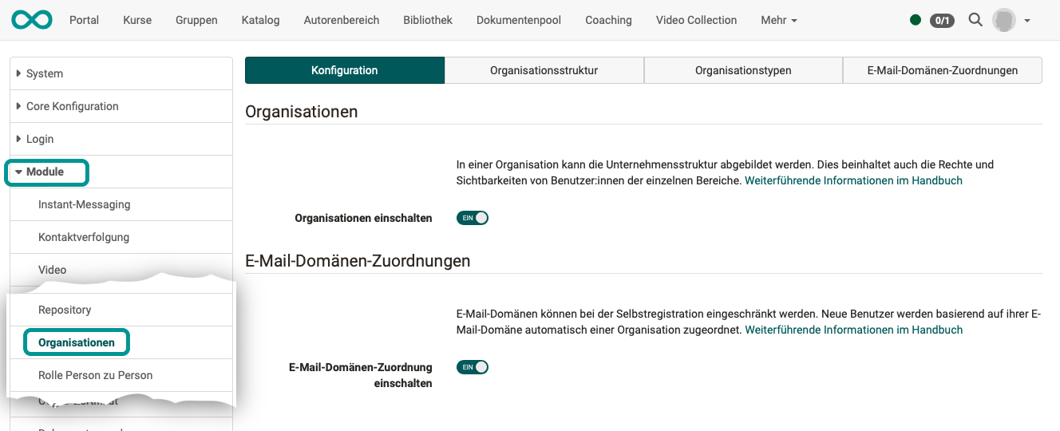Viewport: 1060px width, 431px height.
Task: Toggle Organisationen einschalten switch
Action: [x=472, y=218]
